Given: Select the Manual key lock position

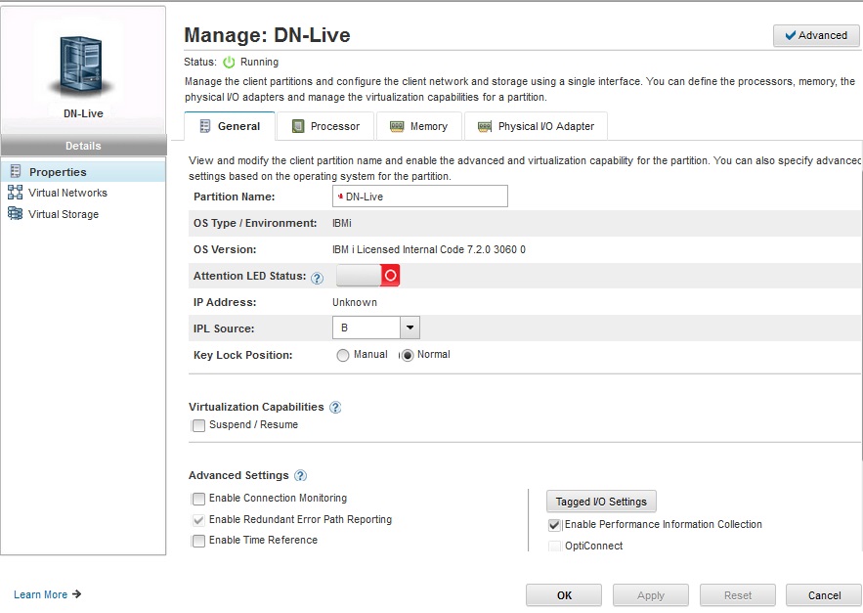Looking at the screenshot, I should (x=343, y=355).
